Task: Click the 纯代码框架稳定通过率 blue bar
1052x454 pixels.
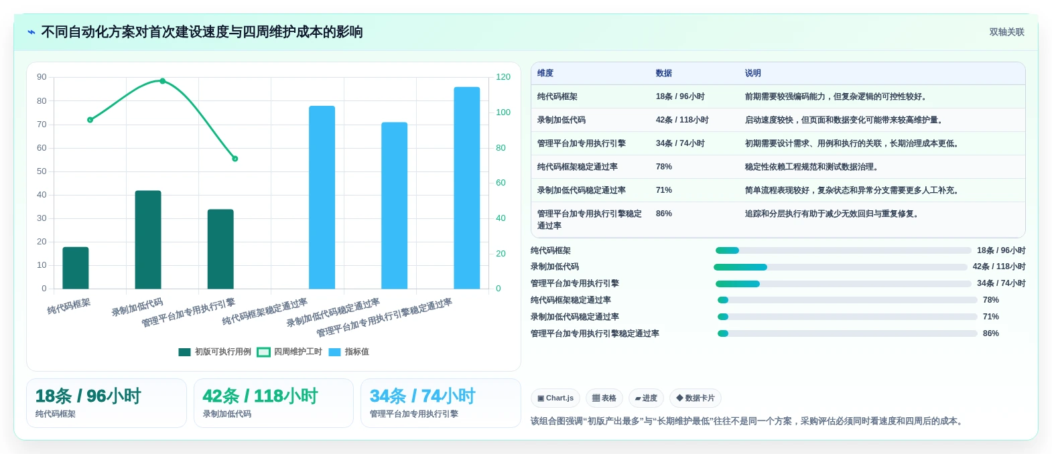Action: click(x=322, y=198)
